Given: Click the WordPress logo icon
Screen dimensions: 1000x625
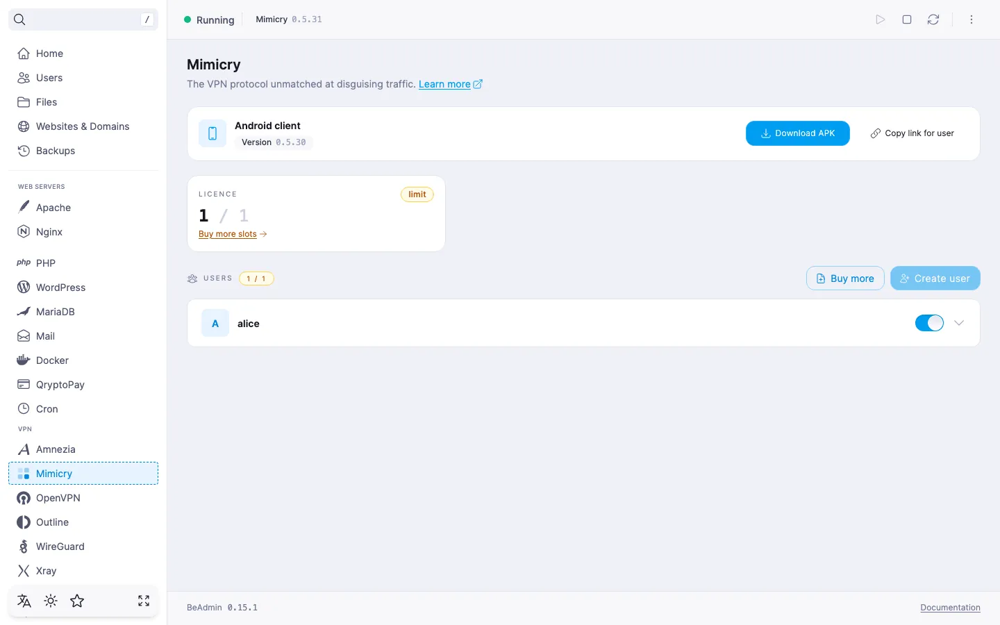Looking at the screenshot, I should [x=24, y=287].
